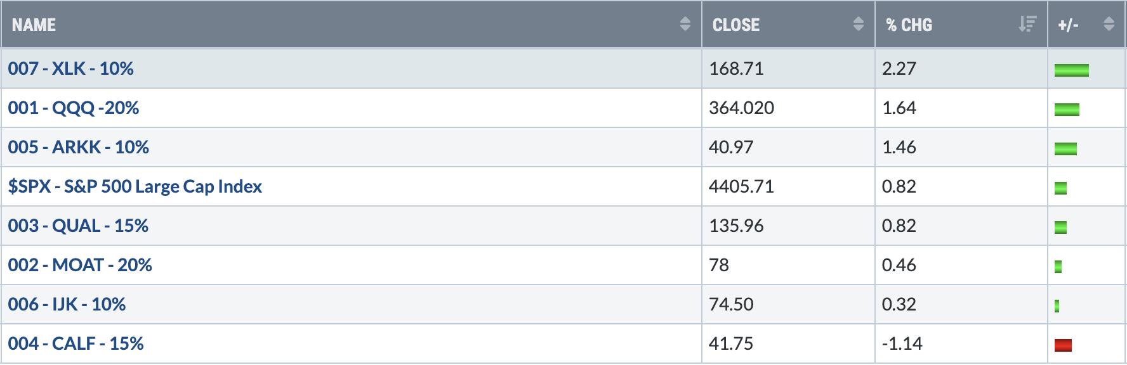Click the QQQ green change bar
Viewport: 1127px width, 365px height.
pos(1067,109)
